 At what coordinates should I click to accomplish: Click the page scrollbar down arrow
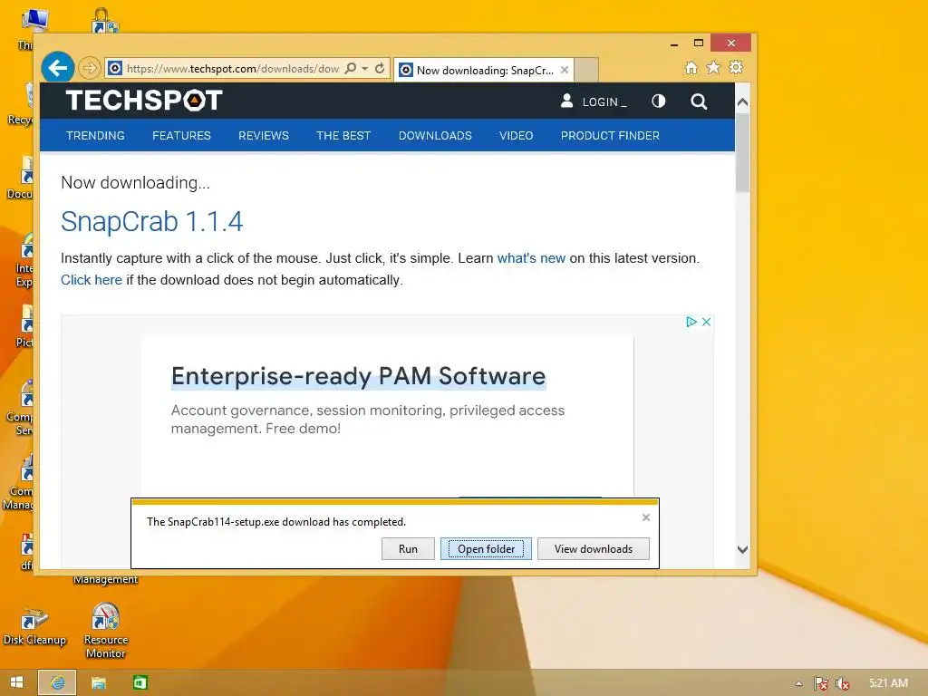click(743, 550)
